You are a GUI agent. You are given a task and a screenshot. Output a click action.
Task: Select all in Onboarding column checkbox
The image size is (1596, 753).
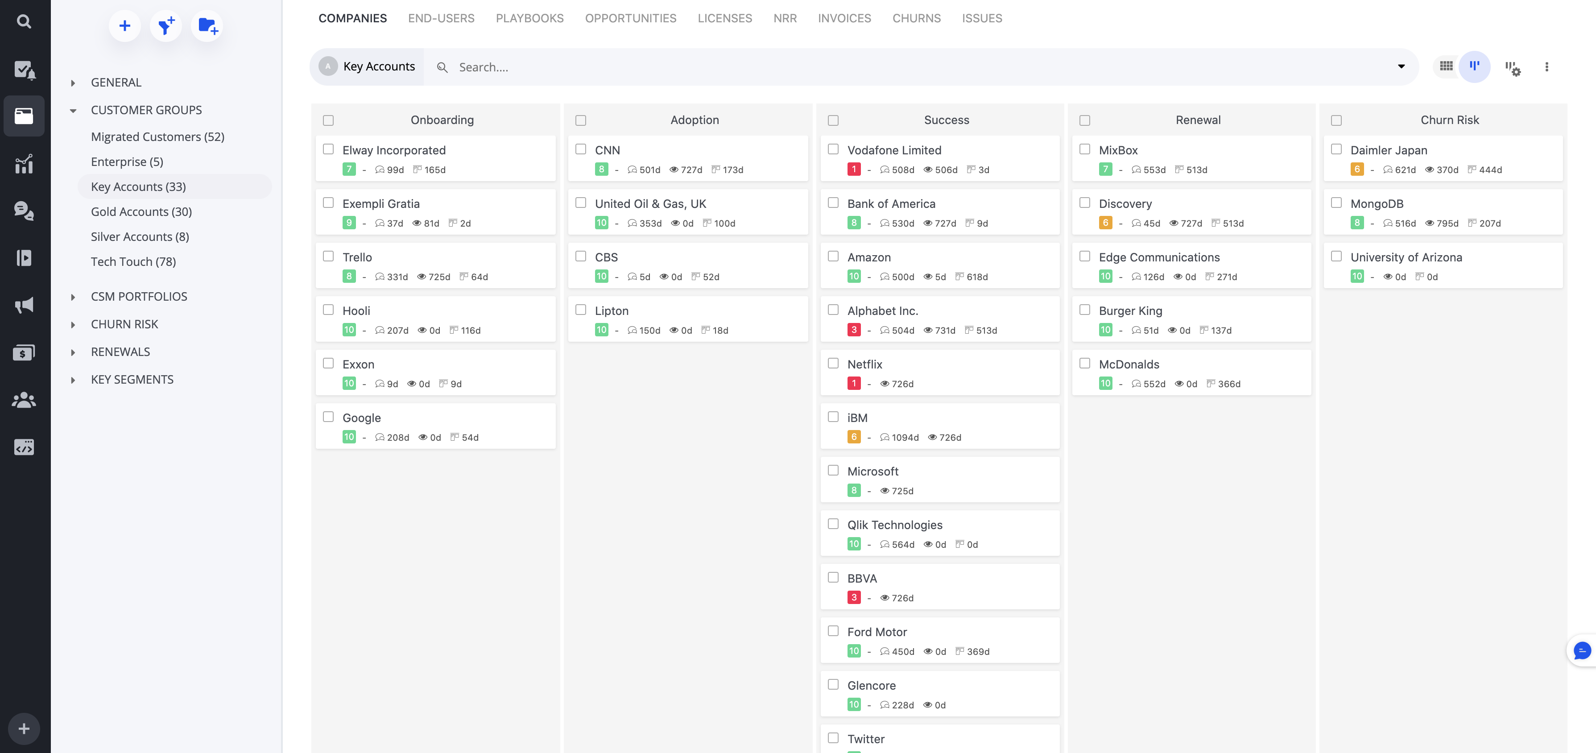[328, 120]
